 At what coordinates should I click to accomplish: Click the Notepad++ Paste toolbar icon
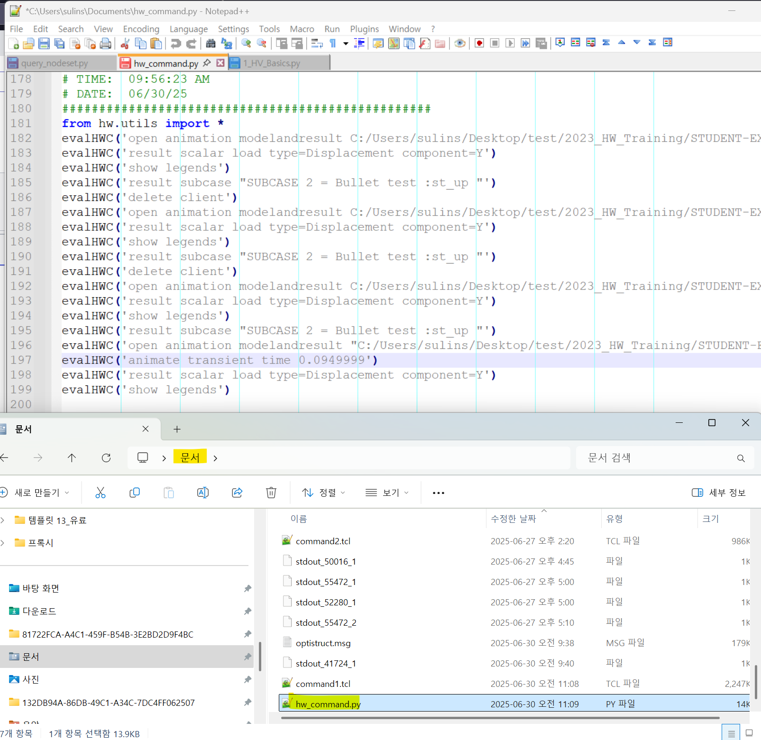[x=156, y=44]
